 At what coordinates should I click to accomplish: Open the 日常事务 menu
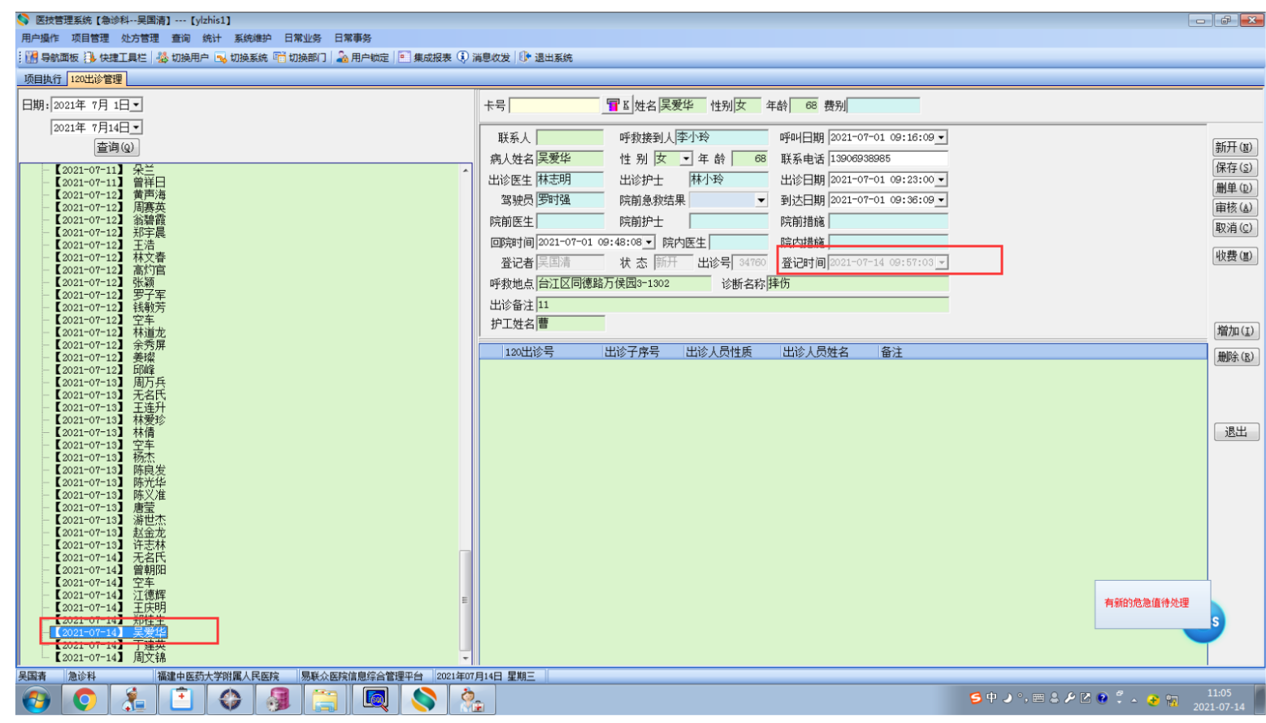[353, 38]
